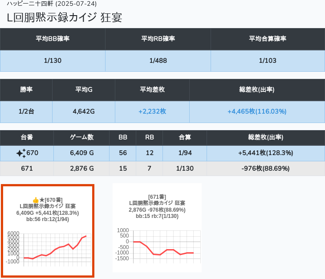
Task: Click the bb:56 rb:12(1/94) chart caption
Action: [x=48, y=219]
